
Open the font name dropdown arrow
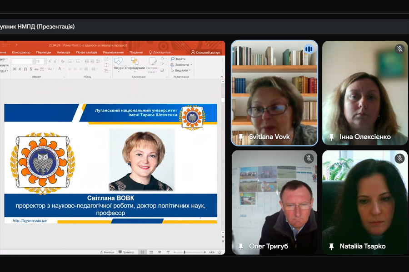[34, 62]
